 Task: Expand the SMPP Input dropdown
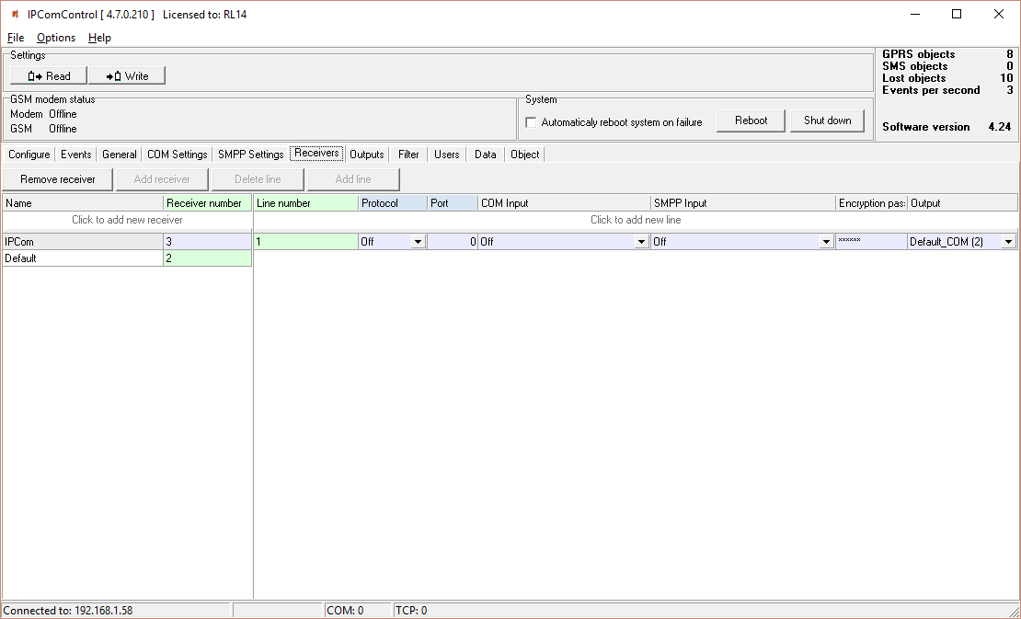coord(826,242)
